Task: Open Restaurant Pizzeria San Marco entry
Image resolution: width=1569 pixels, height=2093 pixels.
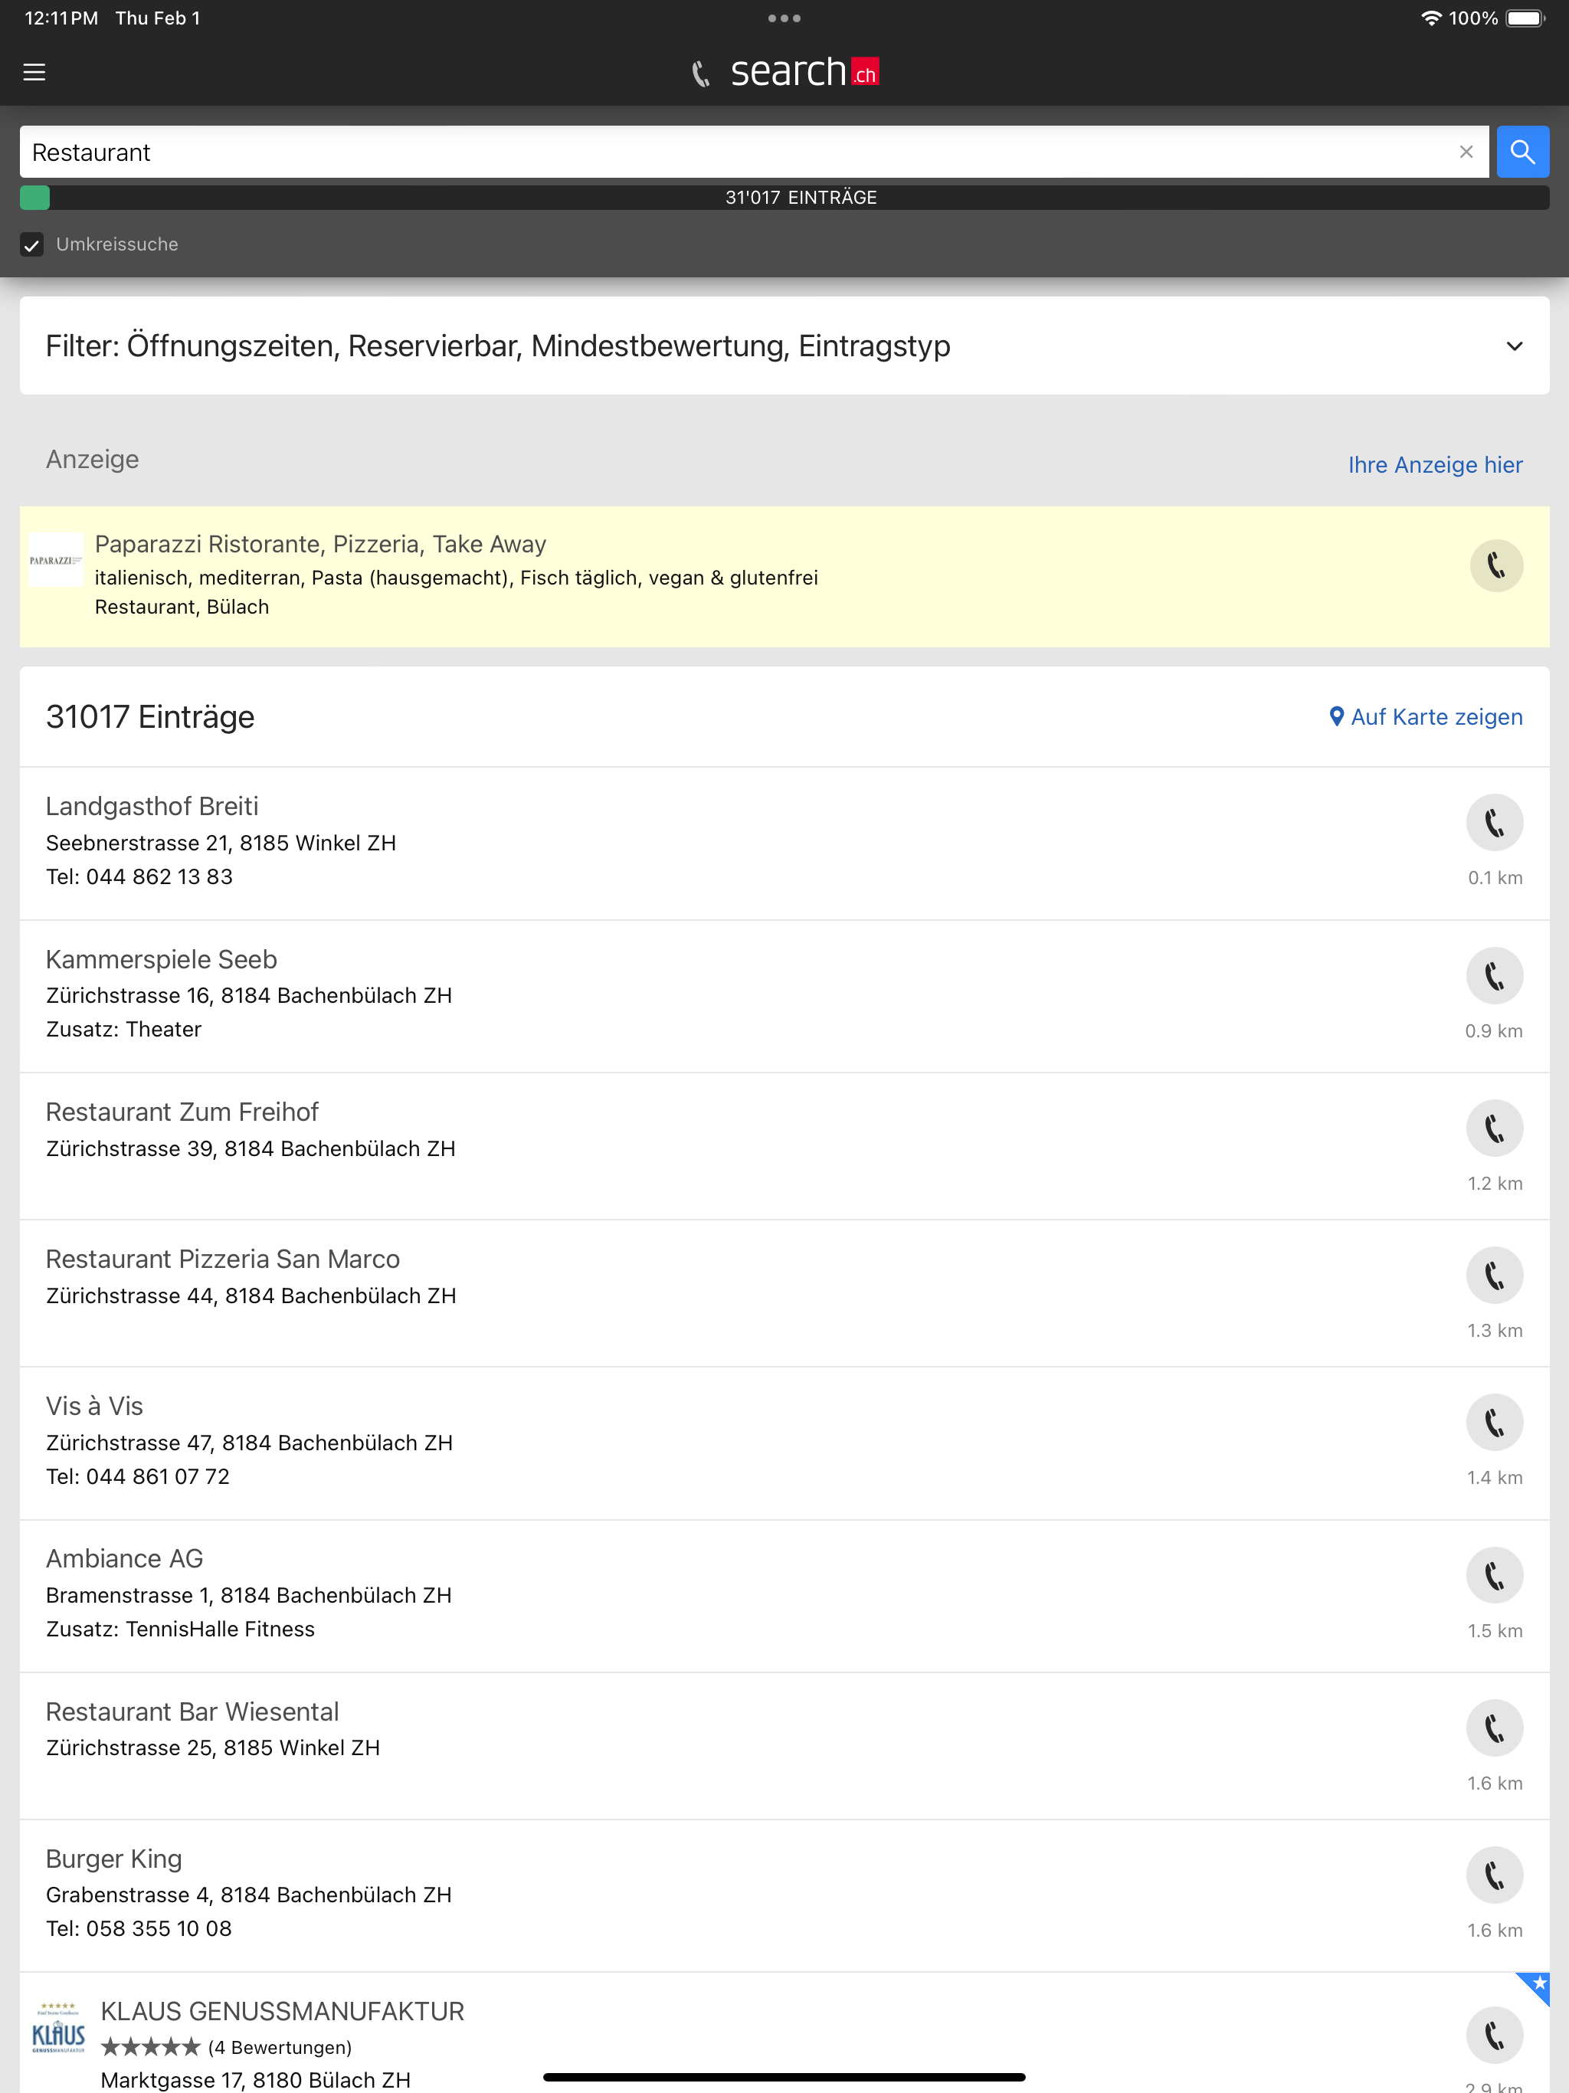Action: pos(784,1293)
